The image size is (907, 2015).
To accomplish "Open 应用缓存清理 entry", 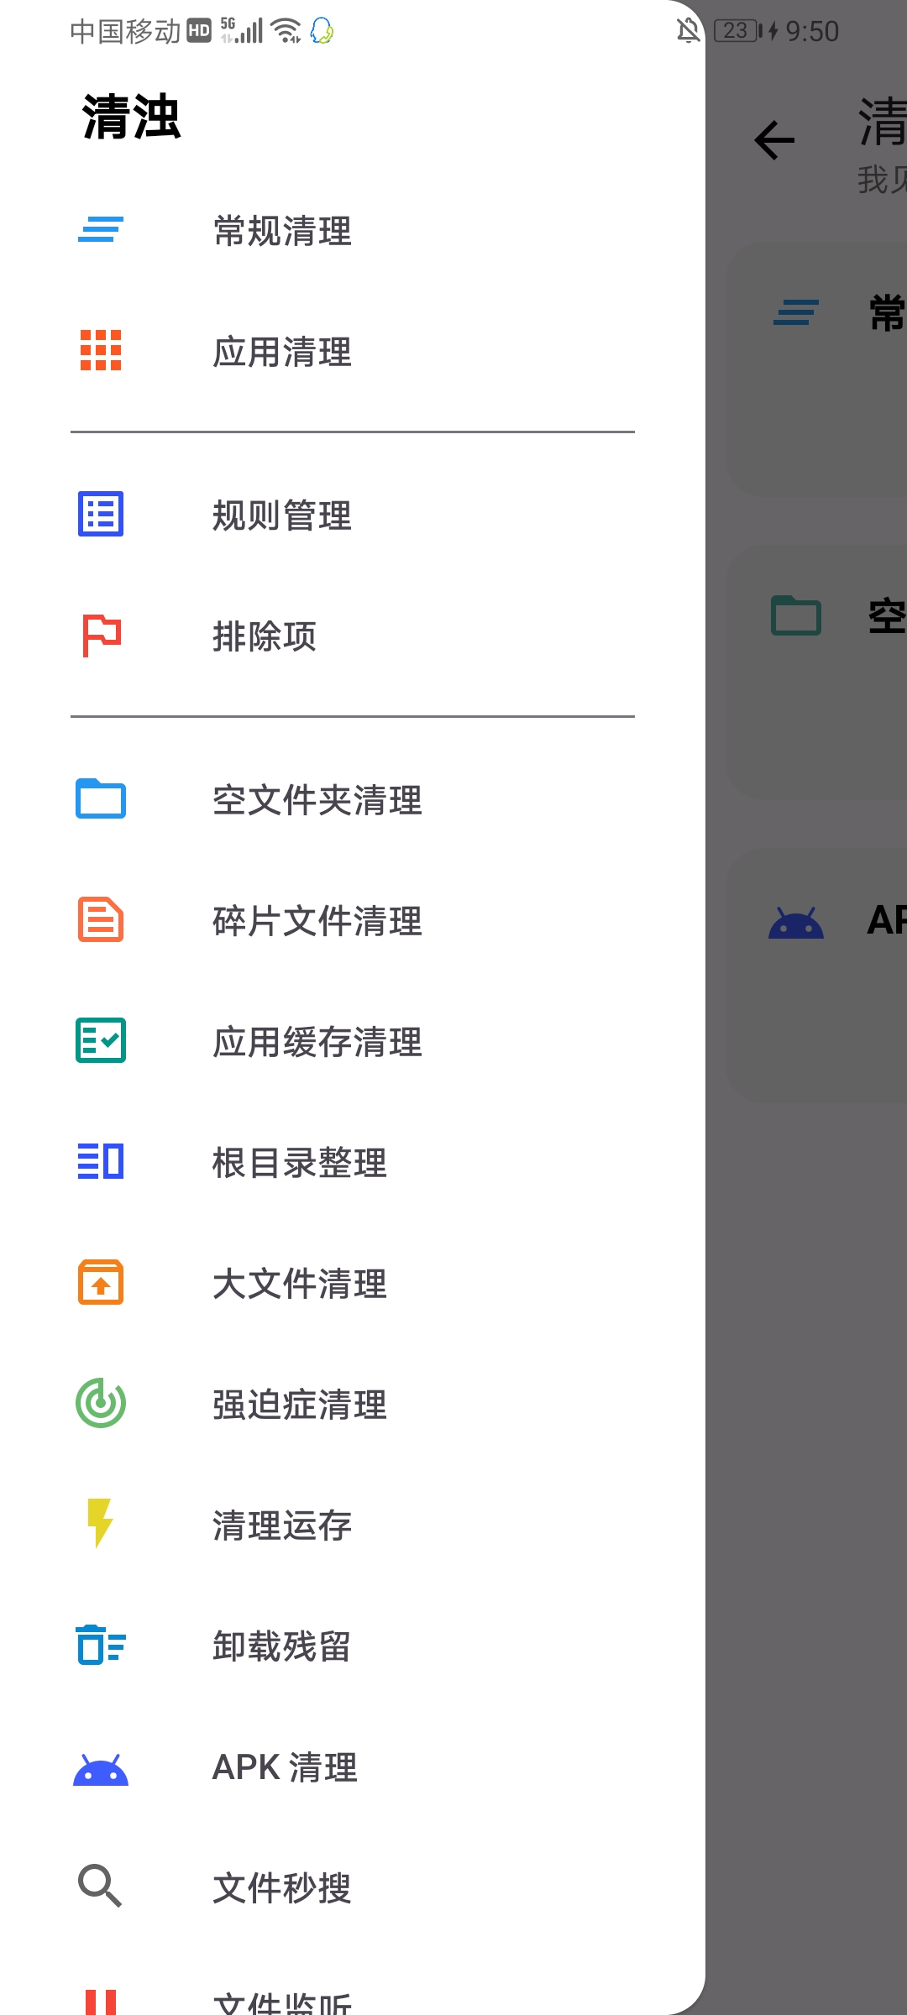I will (353, 1041).
